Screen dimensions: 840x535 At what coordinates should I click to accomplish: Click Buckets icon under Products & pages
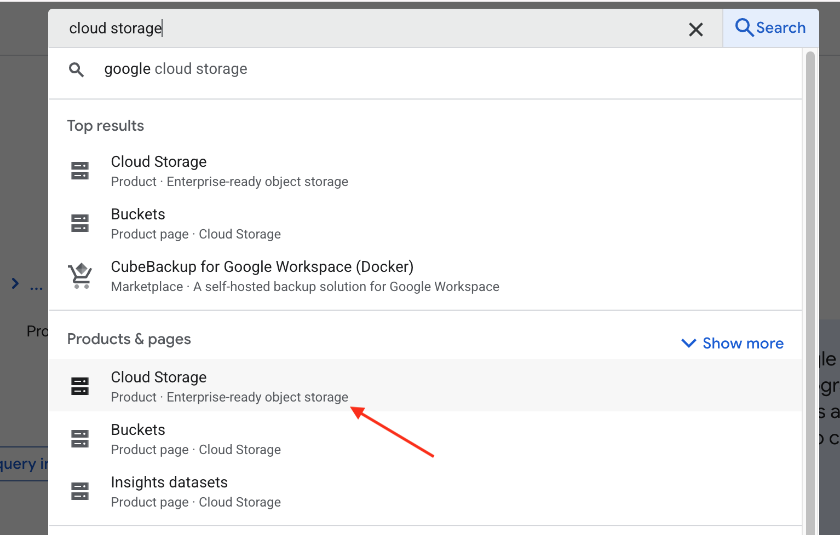pyautogui.click(x=80, y=439)
